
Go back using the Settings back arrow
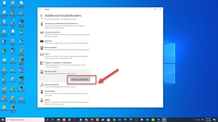pos(40,9)
